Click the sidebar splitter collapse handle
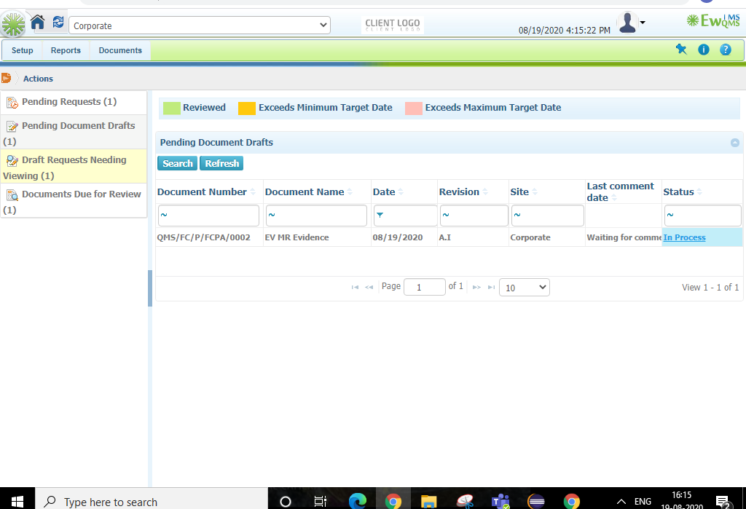The image size is (746, 509). pyautogui.click(x=150, y=288)
